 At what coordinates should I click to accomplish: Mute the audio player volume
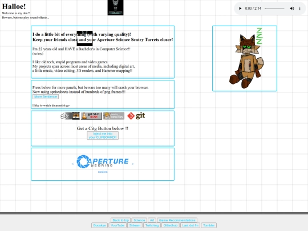[x=292, y=9]
